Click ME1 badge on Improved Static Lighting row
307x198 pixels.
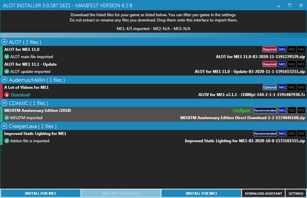click(282, 133)
